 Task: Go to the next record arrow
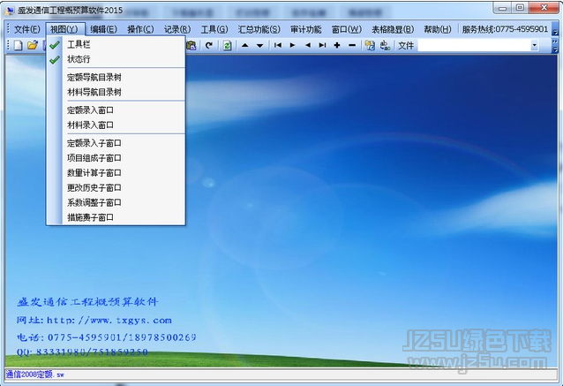click(292, 45)
